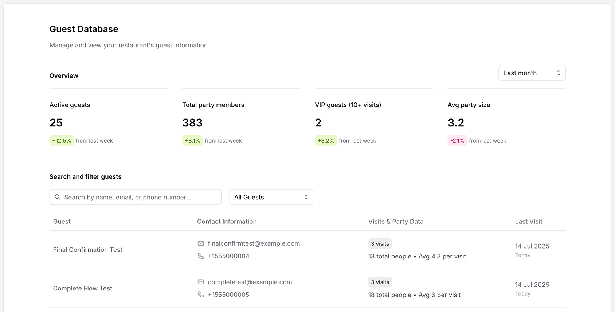This screenshot has height=312, width=615.
Task: Click the +12.5% active guests badge
Action: 62,141
